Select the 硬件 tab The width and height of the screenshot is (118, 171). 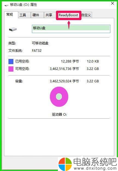click(36, 15)
